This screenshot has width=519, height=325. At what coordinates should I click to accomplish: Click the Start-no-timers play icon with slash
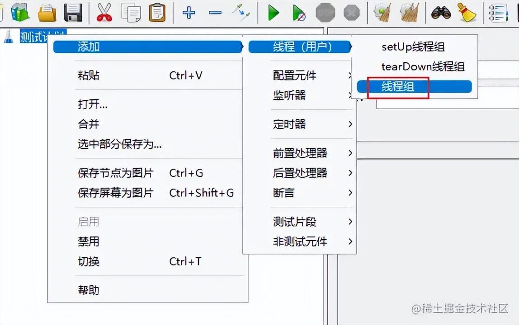(x=299, y=13)
